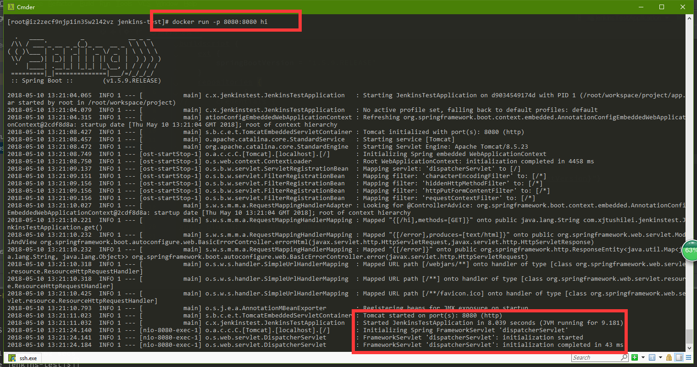The image size is (697, 367).
Task: Click the "o.s.j.e.a.AnnotationMBeanExporter" logger name
Action: 266,308
